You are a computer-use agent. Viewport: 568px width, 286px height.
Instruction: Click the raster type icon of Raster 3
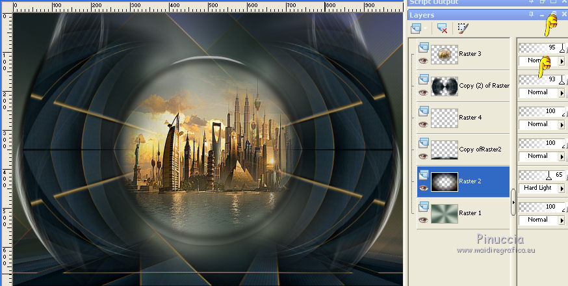click(424, 47)
